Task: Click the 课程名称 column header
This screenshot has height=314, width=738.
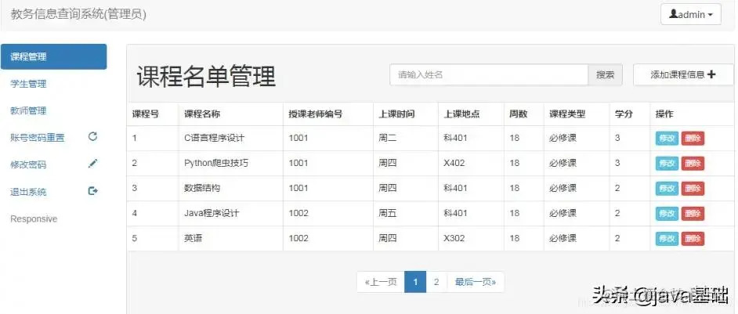Action: pos(202,114)
